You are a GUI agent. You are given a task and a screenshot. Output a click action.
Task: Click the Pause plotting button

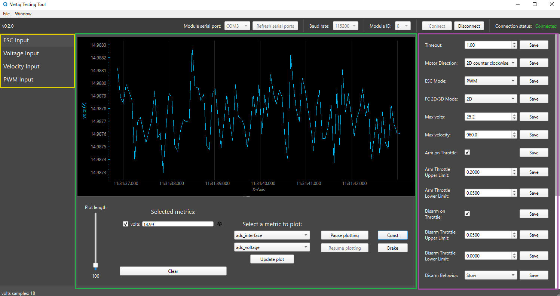tap(345, 235)
